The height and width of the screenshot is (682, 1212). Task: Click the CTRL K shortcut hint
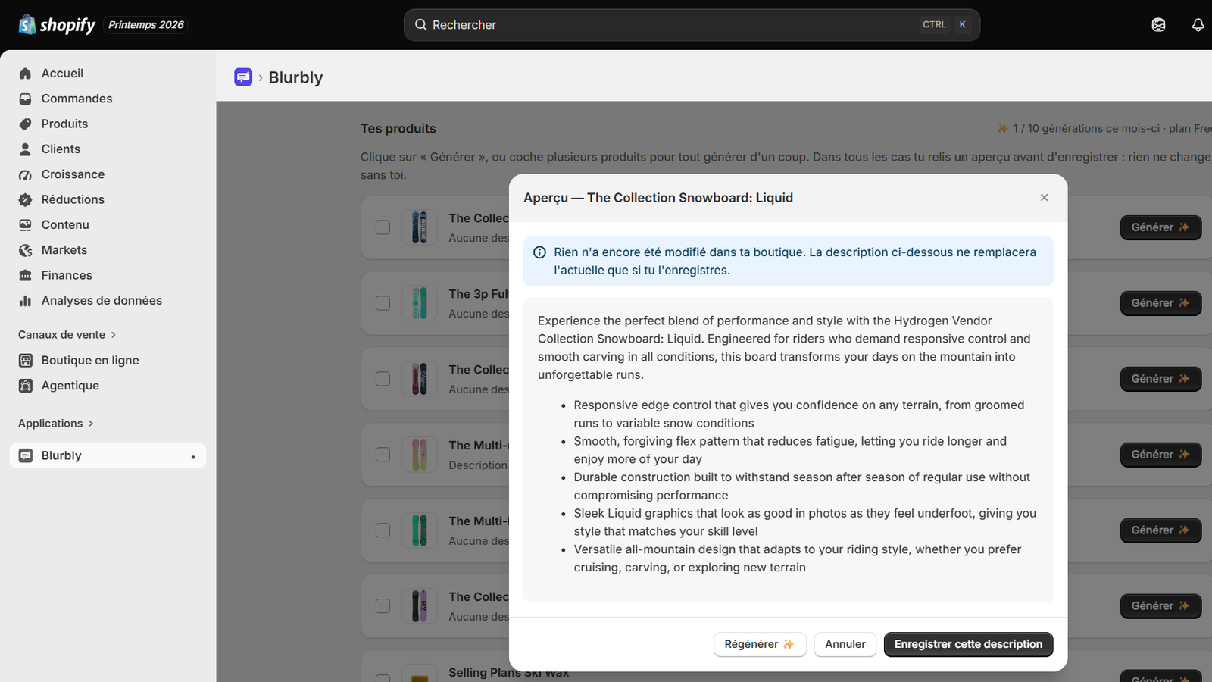945,25
